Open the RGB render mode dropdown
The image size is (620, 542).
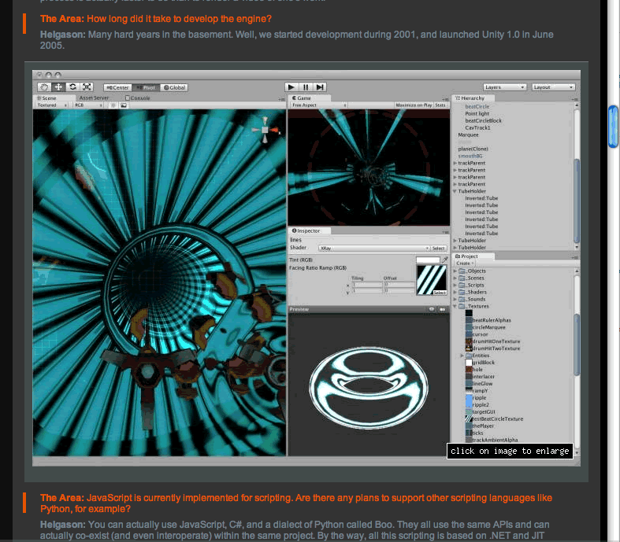coord(88,105)
